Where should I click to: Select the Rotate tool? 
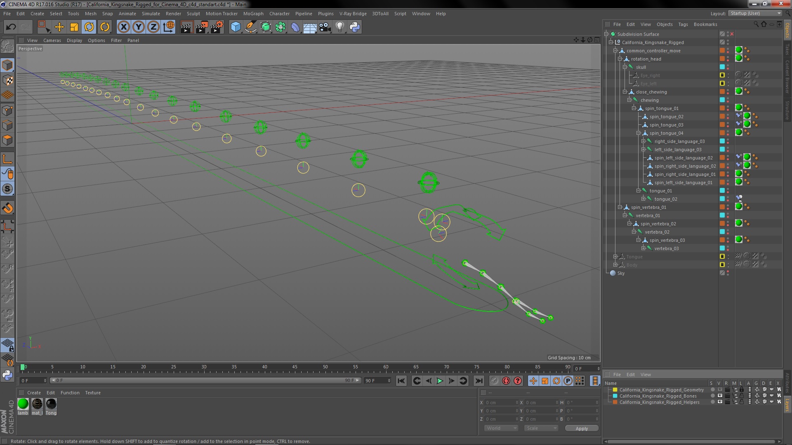(89, 27)
